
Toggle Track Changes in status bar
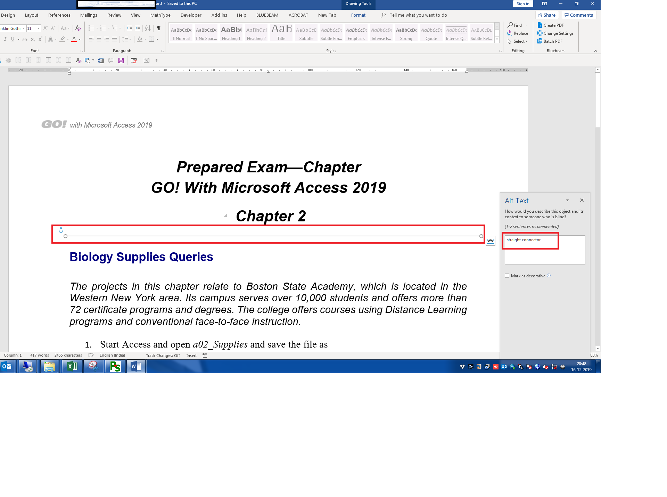(x=163, y=356)
